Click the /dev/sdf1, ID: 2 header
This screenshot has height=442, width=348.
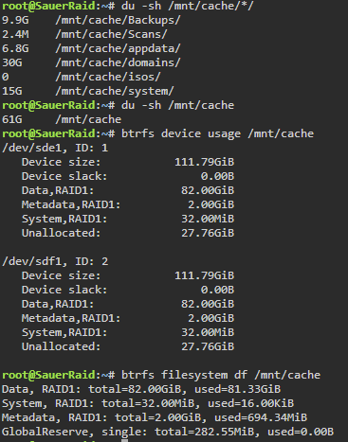pyautogui.click(x=55, y=261)
